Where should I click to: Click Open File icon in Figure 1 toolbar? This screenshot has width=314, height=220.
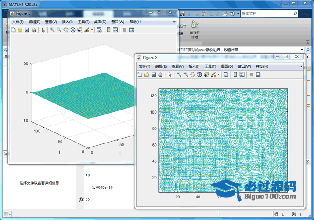tap(20, 30)
